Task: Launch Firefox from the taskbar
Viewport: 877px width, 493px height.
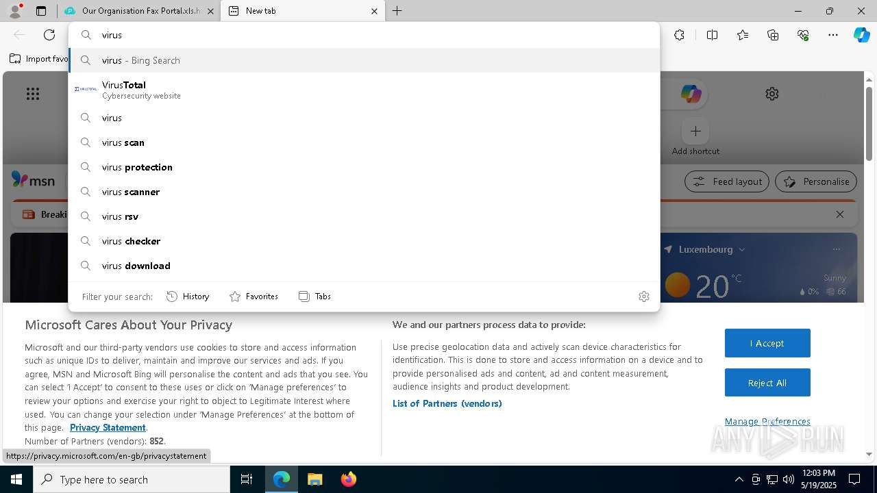Action: click(349, 479)
